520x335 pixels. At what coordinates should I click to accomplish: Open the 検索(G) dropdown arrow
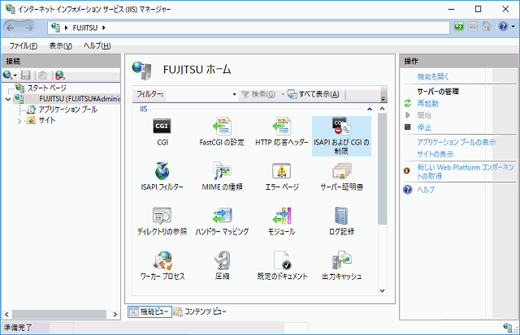(x=283, y=94)
